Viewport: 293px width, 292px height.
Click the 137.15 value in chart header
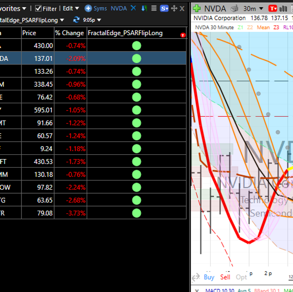coord(280,18)
